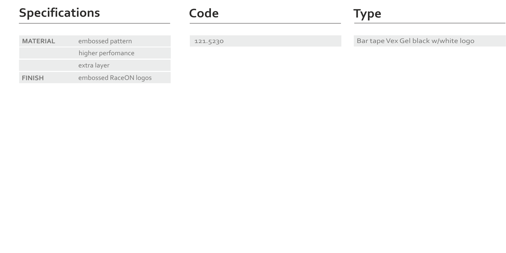Click the higher perfomance text

106,53
